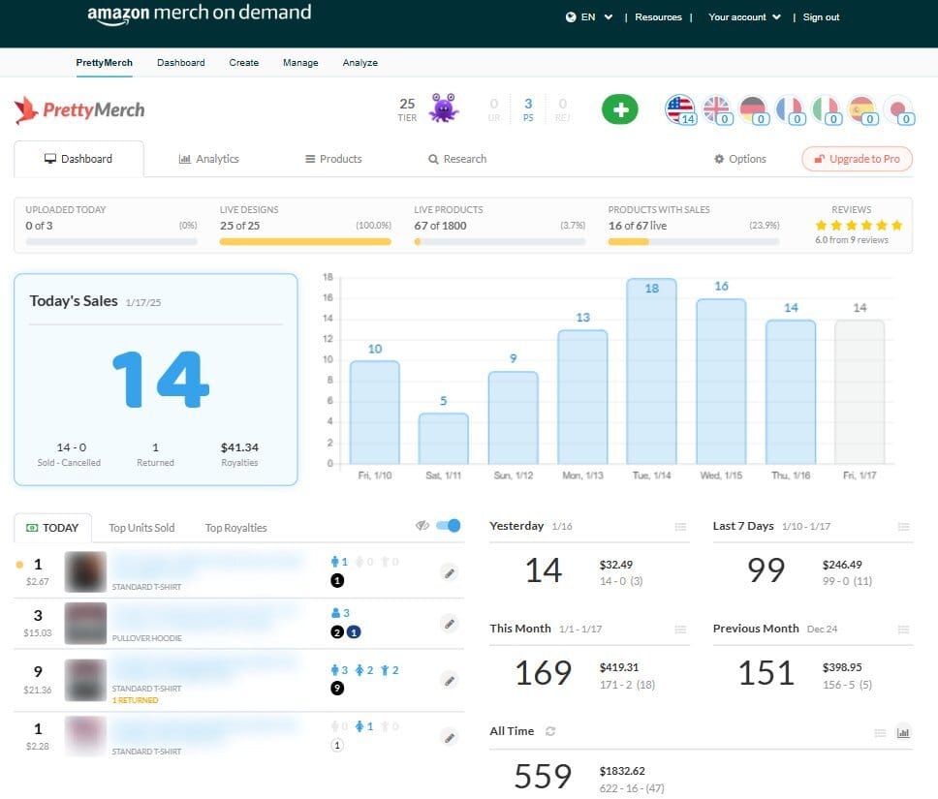Viewport: 938px width, 799px height.
Task: Edit the pullover hoodie product
Action: (450, 624)
